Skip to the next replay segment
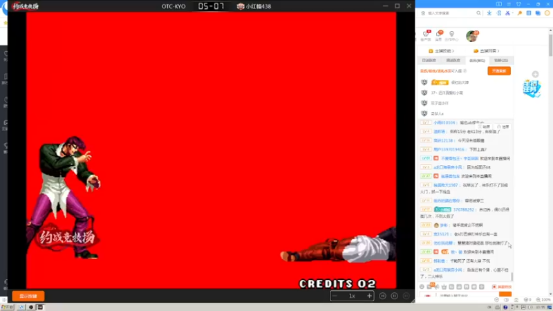 [x=406, y=296]
